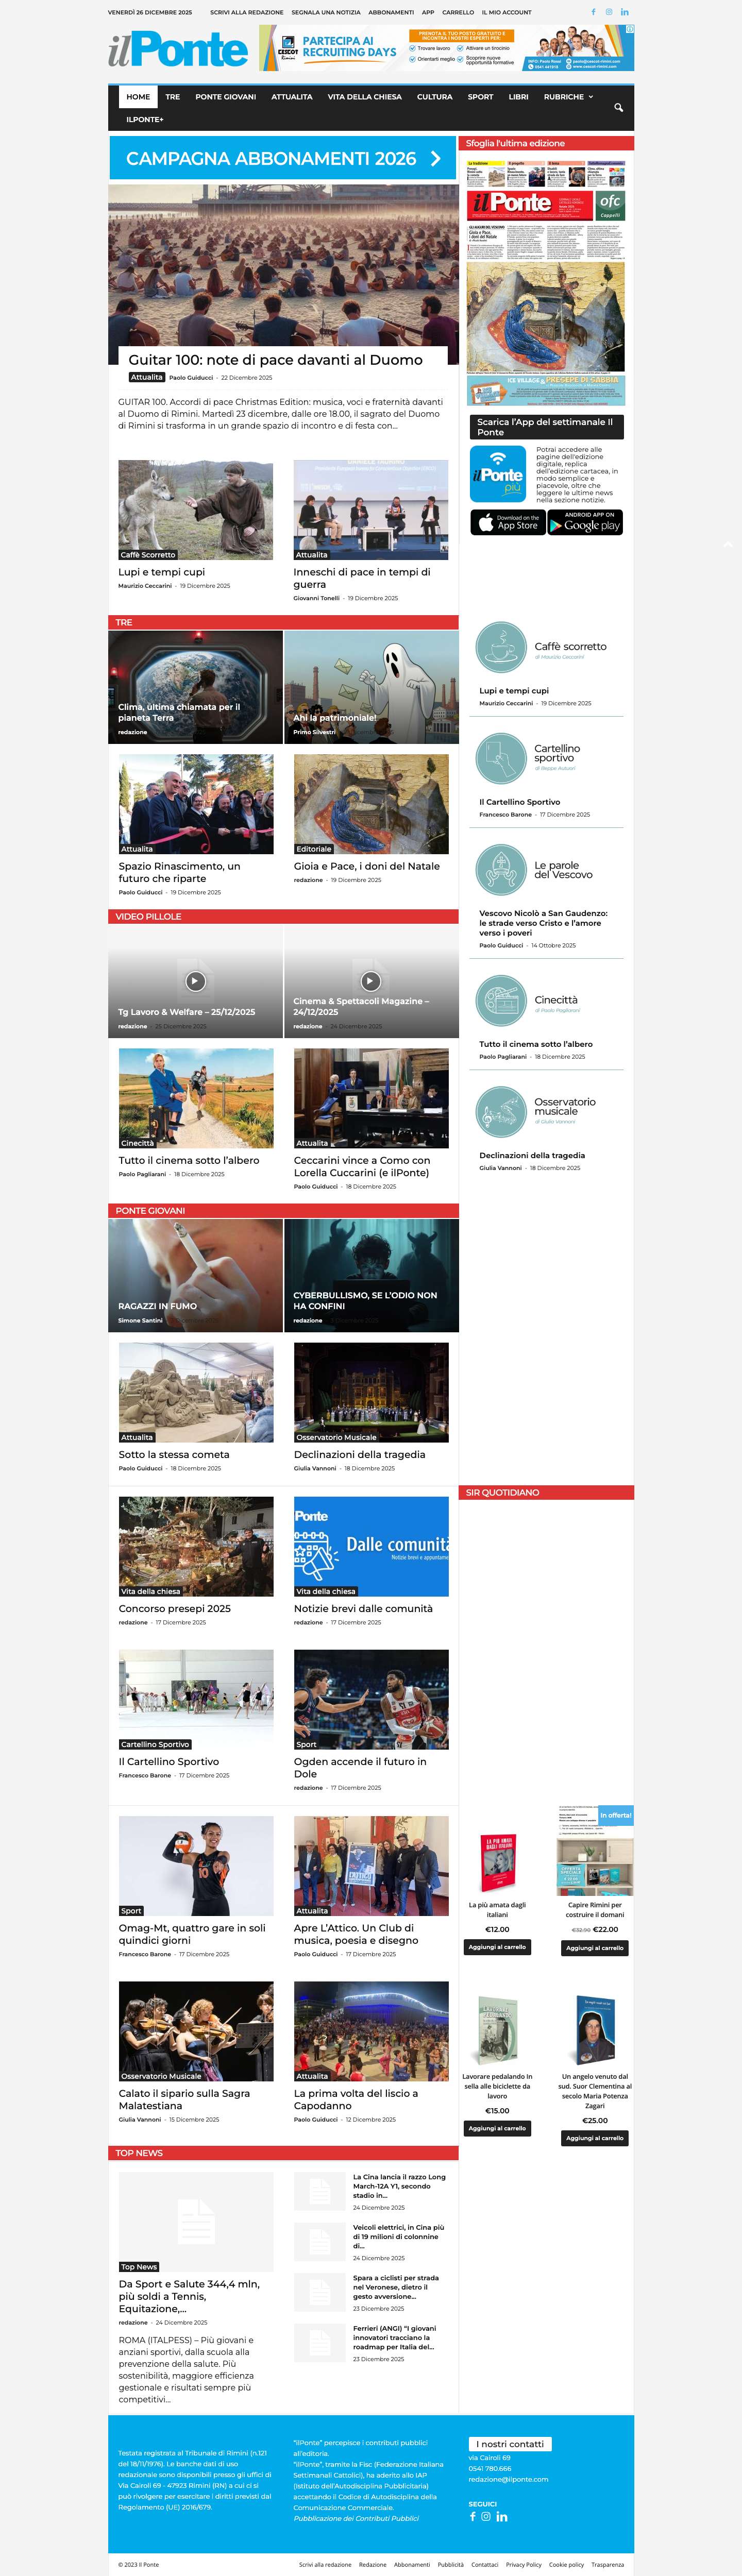Open footer LinkedIn icon under Seguici
Screen dimensions: 742x2576
pos(501,2516)
